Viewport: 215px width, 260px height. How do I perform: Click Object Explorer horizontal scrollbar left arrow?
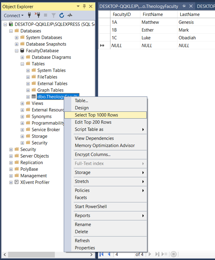coord(5,255)
